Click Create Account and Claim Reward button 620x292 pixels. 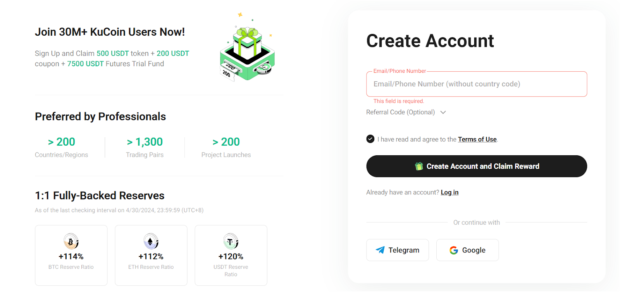pyautogui.click(x=477, y=166)
